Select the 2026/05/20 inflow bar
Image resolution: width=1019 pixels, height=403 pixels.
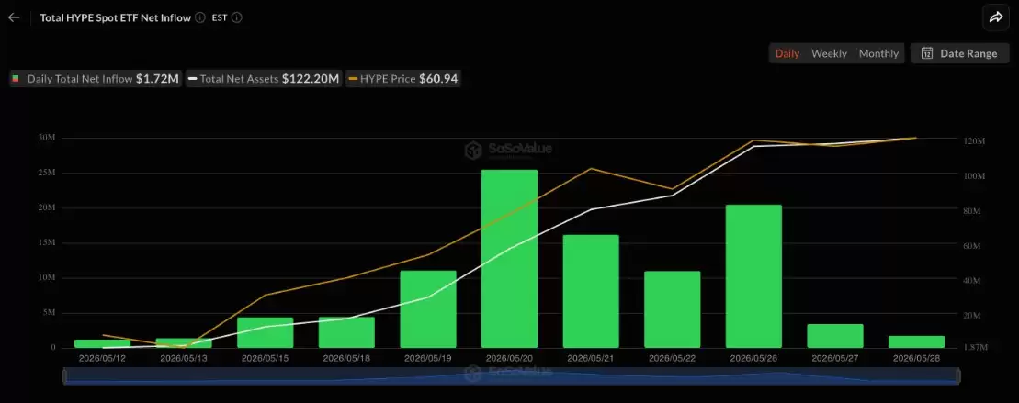click(x=509, y=258)
